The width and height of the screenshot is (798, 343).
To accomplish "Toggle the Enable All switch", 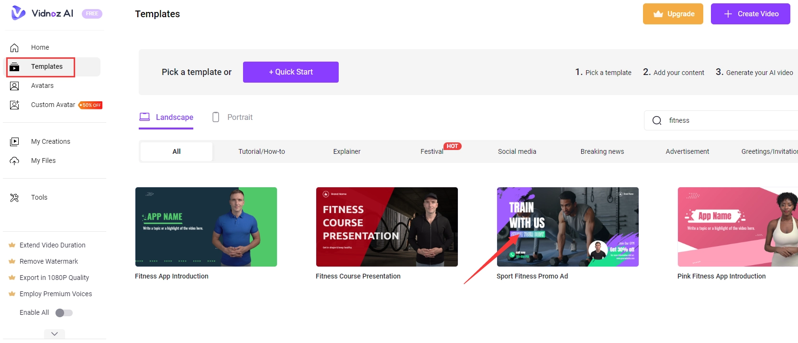I will tap(64, 313).
